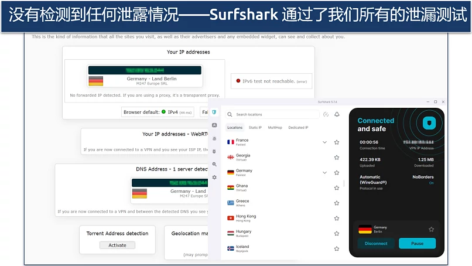Select Hungary Budapest location
Screen dimensions: 472x266
(x=283, y=233)
